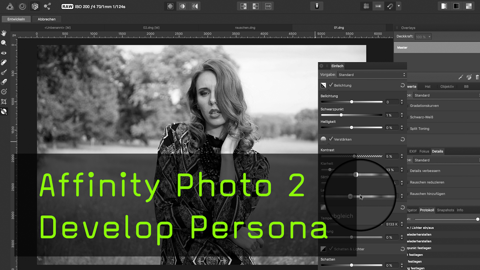
Task: Reset the Belichtung section with its reset arrow
Action: point(402,85)
